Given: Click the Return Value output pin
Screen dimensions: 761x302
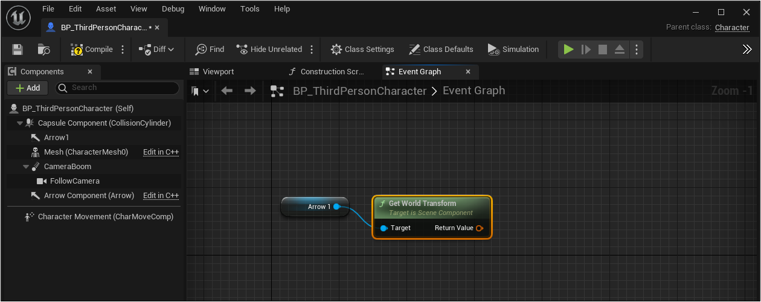Looking at the screenshot, I should point(480,228).
